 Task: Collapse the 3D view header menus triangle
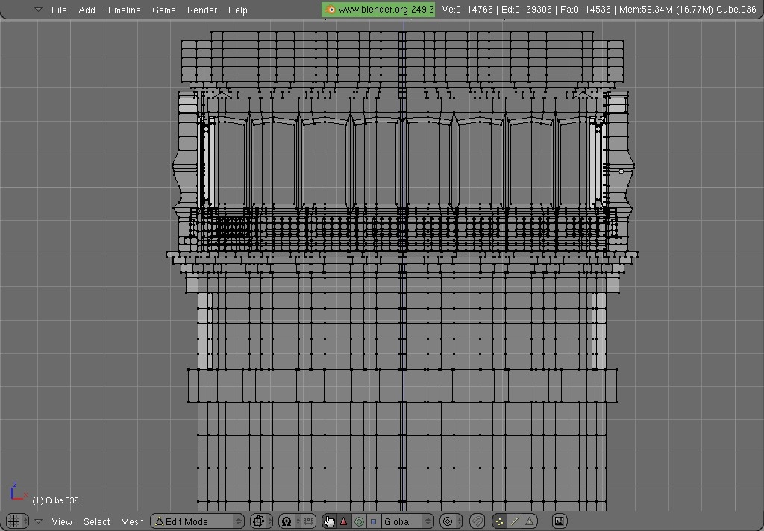[x=39, y=521]
